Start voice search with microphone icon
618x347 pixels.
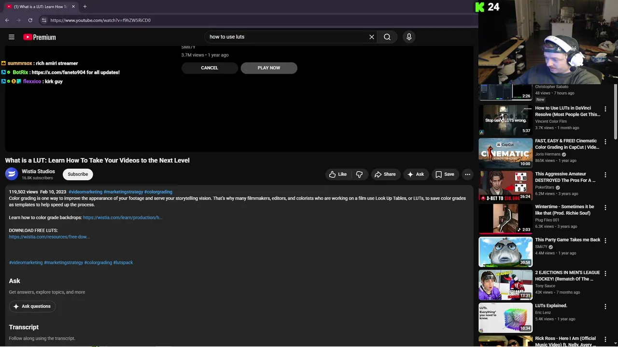(409, 37)
